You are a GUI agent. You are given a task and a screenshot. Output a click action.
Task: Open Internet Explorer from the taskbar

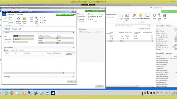tap(6, 93)
